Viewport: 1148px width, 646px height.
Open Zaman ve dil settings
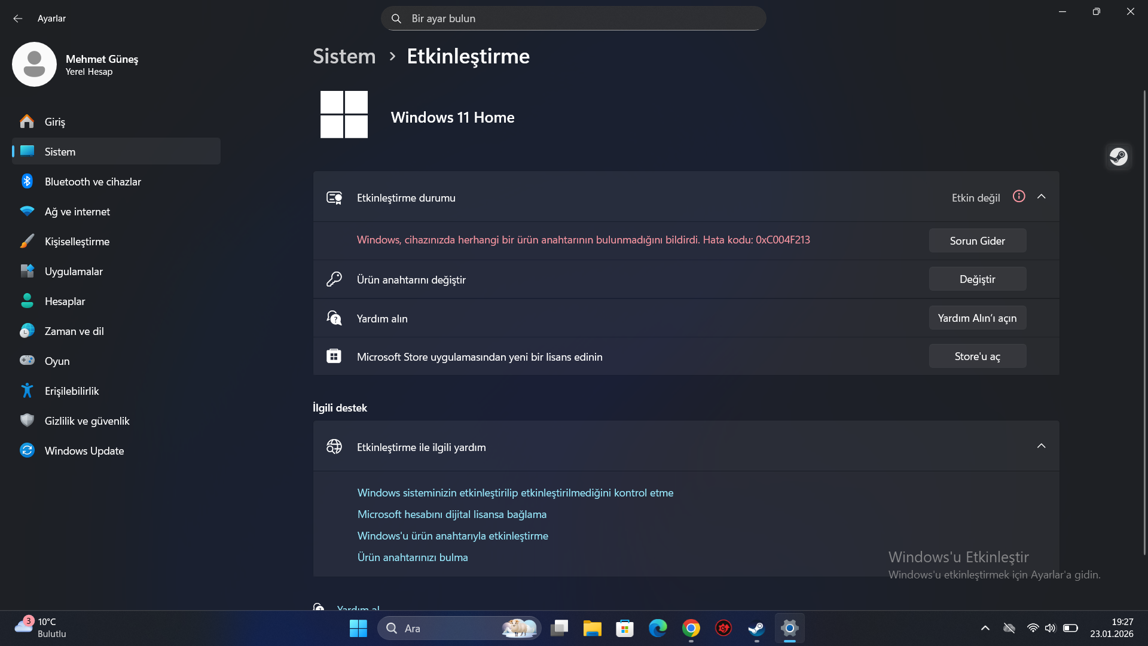click(116, 331)
